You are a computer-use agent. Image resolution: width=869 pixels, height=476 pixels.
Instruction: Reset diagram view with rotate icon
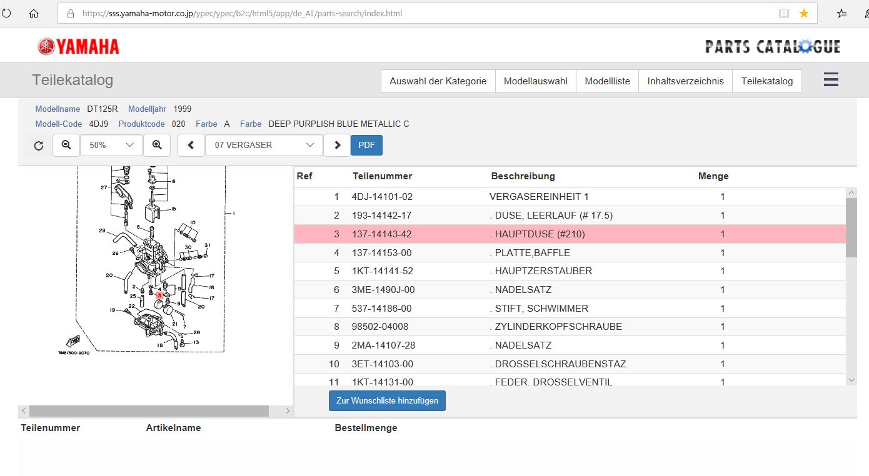(x=39, y=146)
